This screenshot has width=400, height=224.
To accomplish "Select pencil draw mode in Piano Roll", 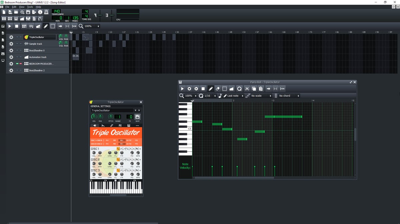I will pyautogui.click(x=211, y=89).
